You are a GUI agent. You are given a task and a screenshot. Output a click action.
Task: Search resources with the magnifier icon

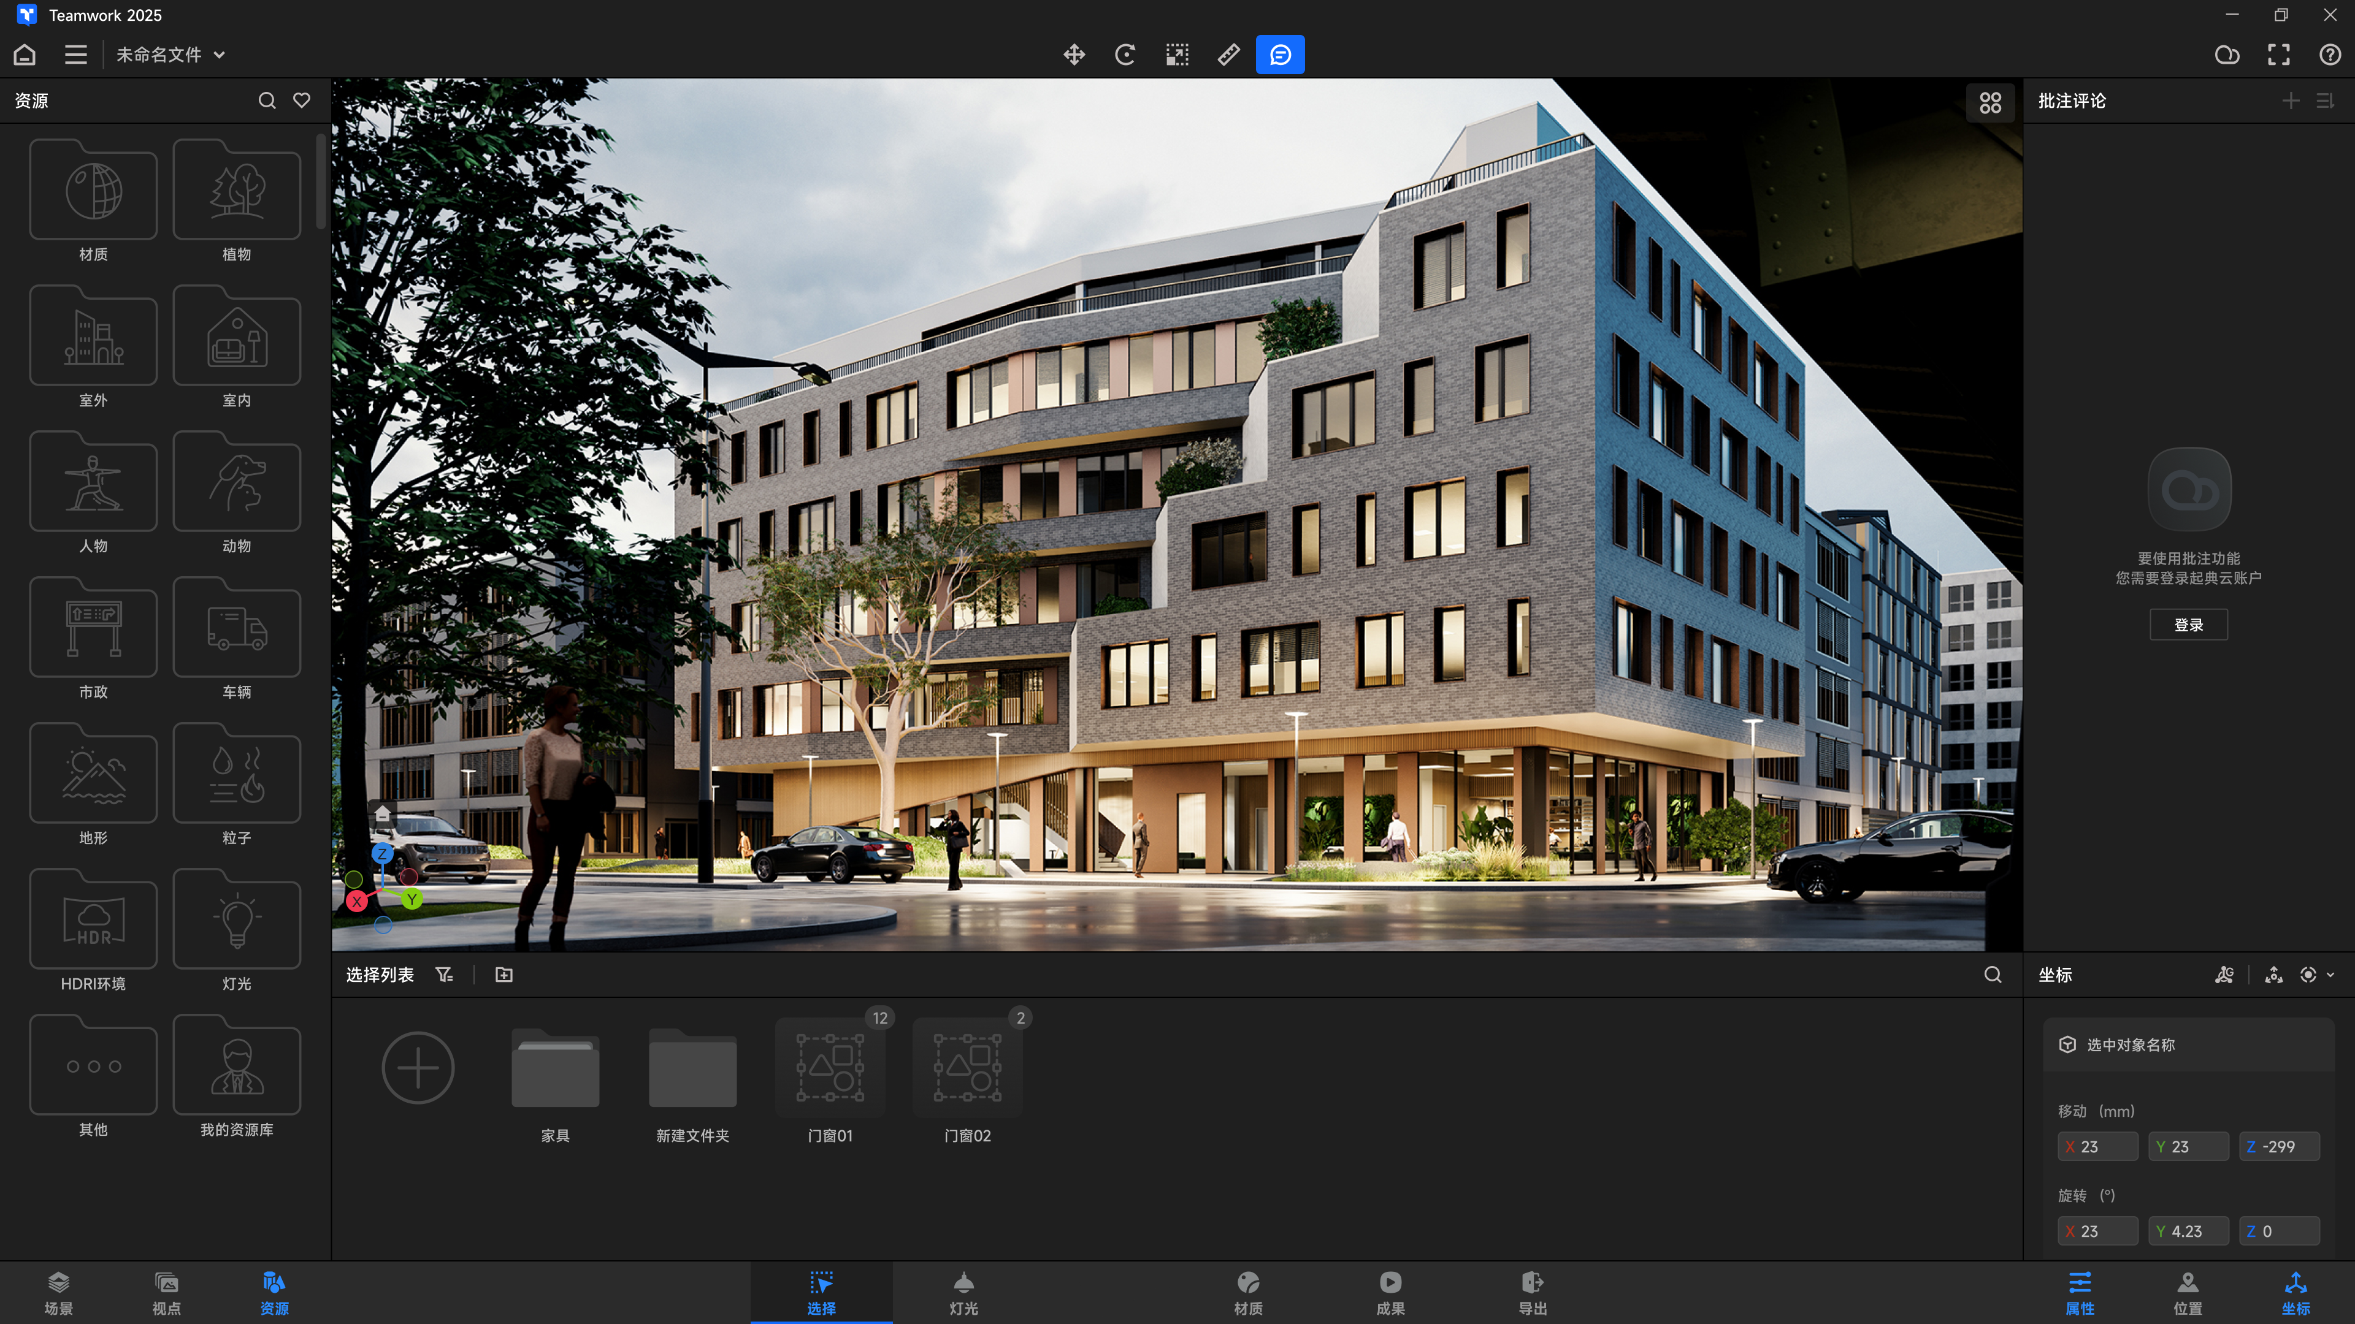267,101
